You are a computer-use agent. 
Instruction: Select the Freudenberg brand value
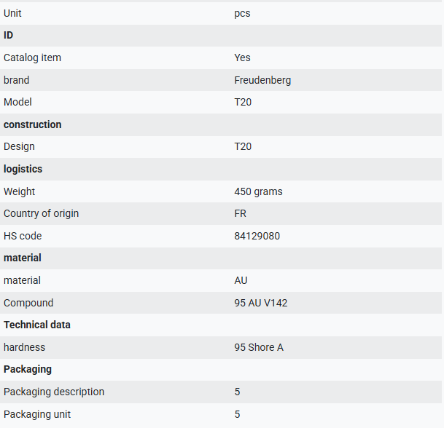(x=262, y=80)
